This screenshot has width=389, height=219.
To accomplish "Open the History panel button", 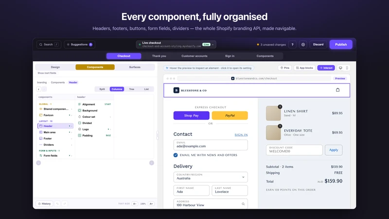I will pos(44,203).
